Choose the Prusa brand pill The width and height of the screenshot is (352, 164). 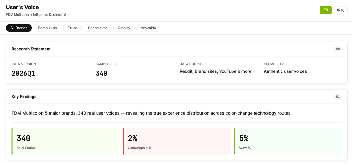click(x=72, y=28)
